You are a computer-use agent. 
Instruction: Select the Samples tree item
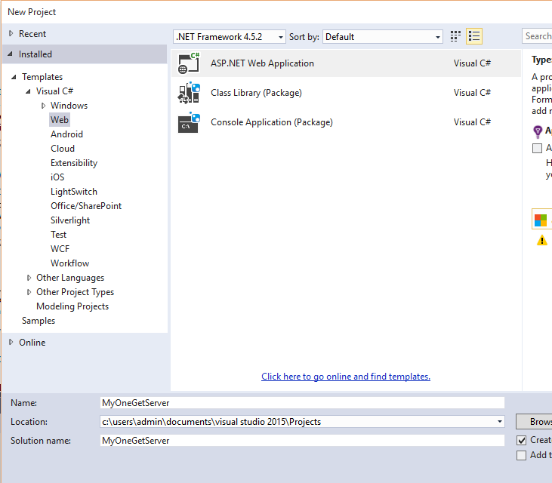click(x=39, y=321)
